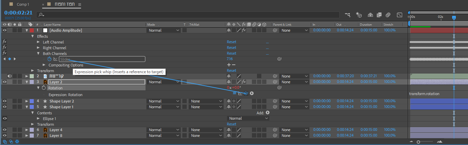
Task: Go to the previous keyframe arrow
Action: (x=4, y=59)
